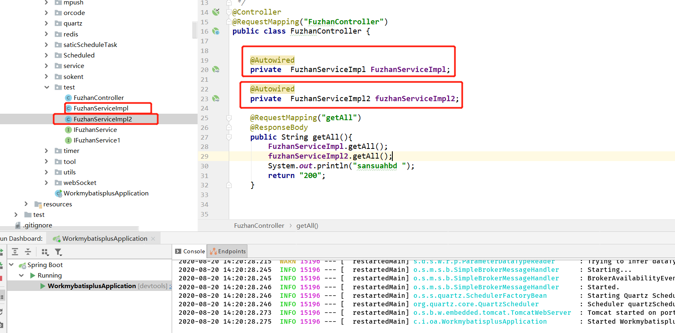Expand the timer package
The image size is (675, 333).
pos(46,151)
